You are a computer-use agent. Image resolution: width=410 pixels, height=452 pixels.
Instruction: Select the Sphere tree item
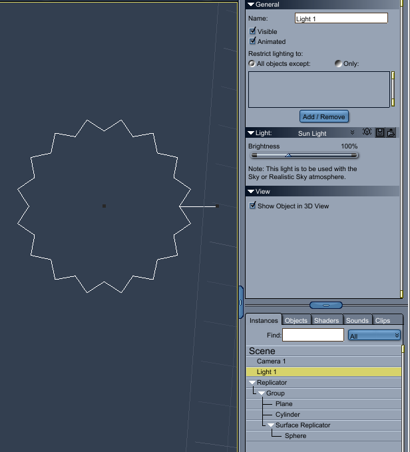point(323,436)
